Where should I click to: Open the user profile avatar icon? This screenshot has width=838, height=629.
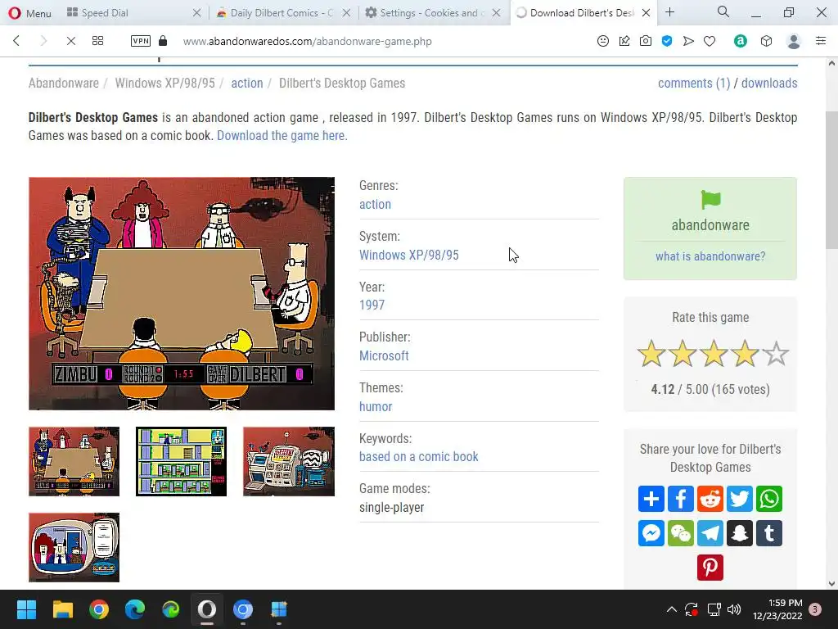pos(794,41)
